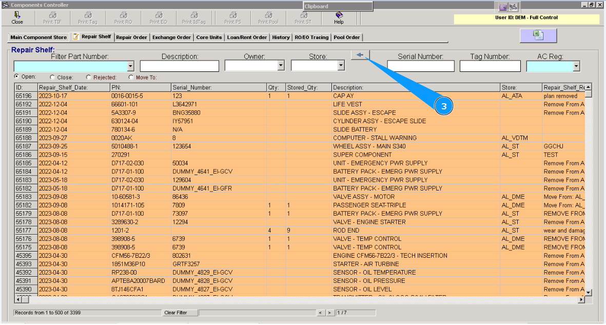Switch to the Repair Order tab

pos(131,37)
